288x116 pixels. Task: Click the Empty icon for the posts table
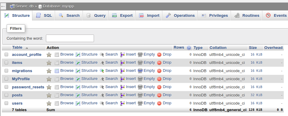(x=140, y=95)
